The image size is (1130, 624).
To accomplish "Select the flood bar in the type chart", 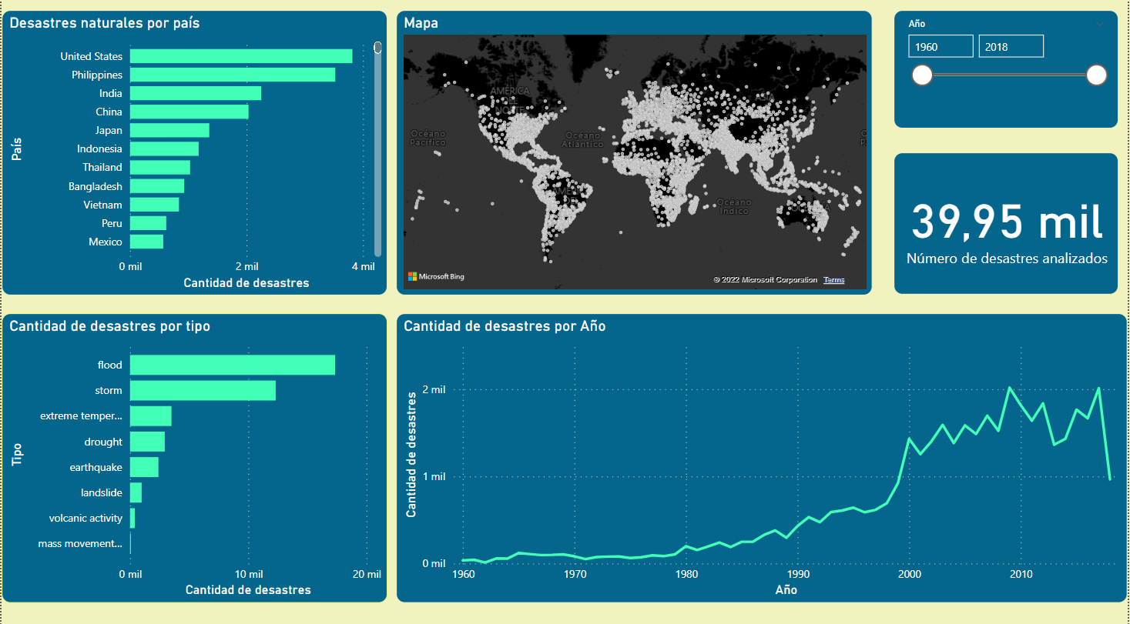I will point(231,364).
